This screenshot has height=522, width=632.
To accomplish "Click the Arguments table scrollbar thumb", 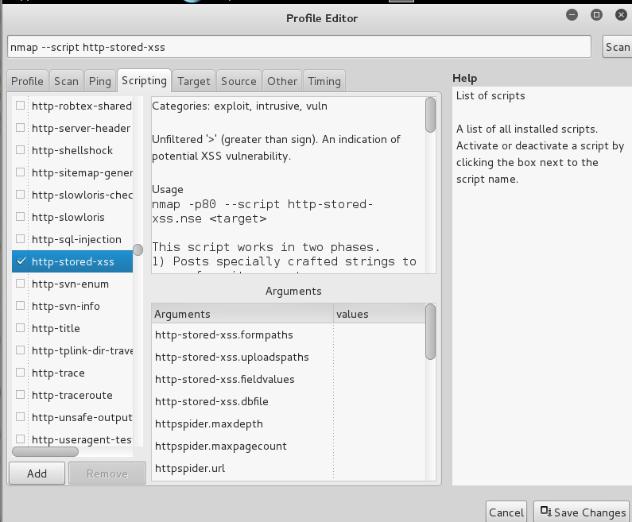I will pos(430,331).
